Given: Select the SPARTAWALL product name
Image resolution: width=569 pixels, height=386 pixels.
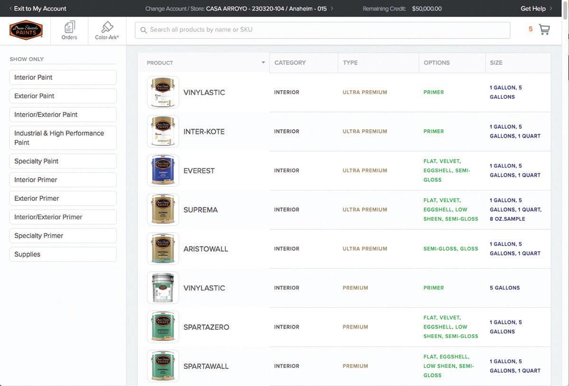Looking at the screenshot, I should pyautogui.click(x=206, y=366).
